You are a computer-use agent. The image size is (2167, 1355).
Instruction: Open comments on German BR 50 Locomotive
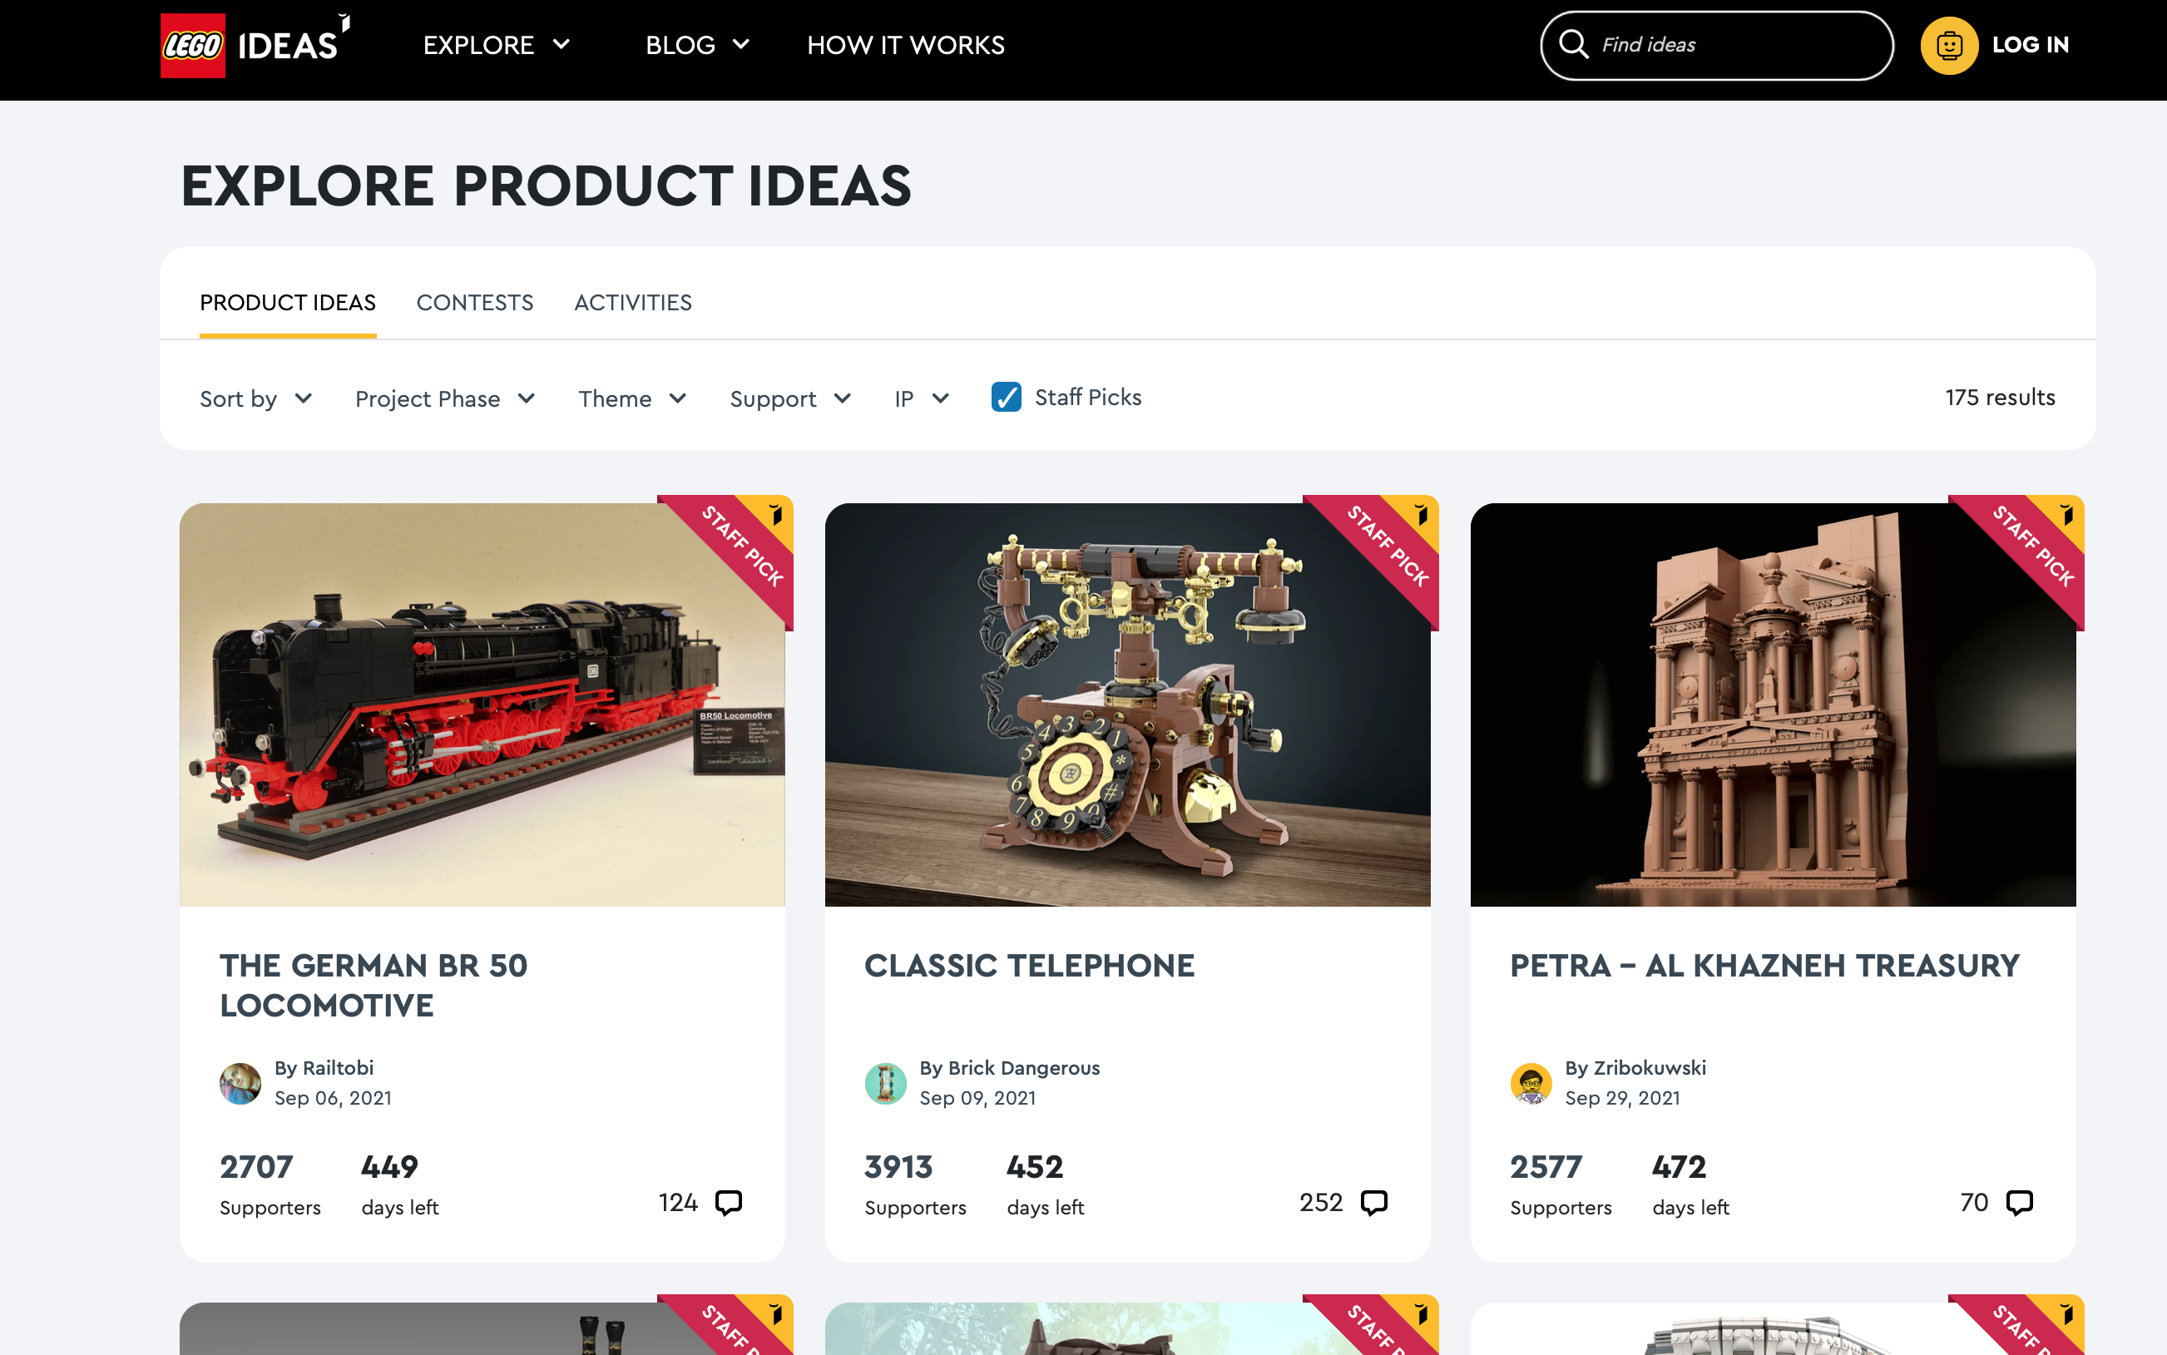coord(728,1202)
